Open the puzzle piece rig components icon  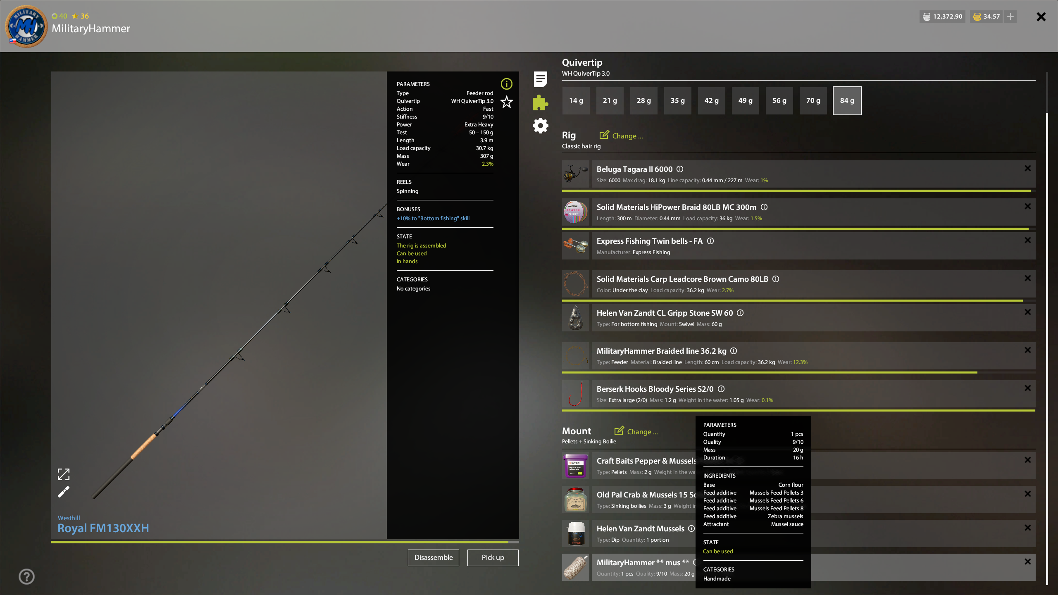(540, 102)
